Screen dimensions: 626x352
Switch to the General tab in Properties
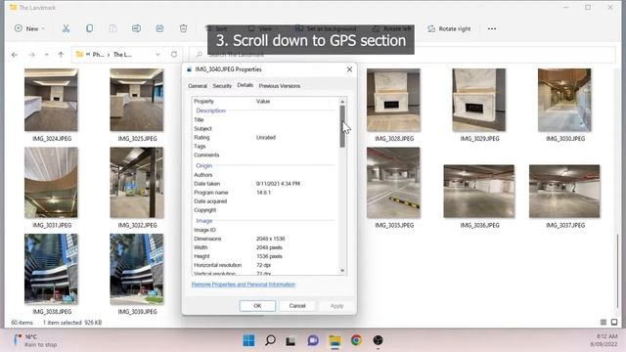click(x=198, y=86)
